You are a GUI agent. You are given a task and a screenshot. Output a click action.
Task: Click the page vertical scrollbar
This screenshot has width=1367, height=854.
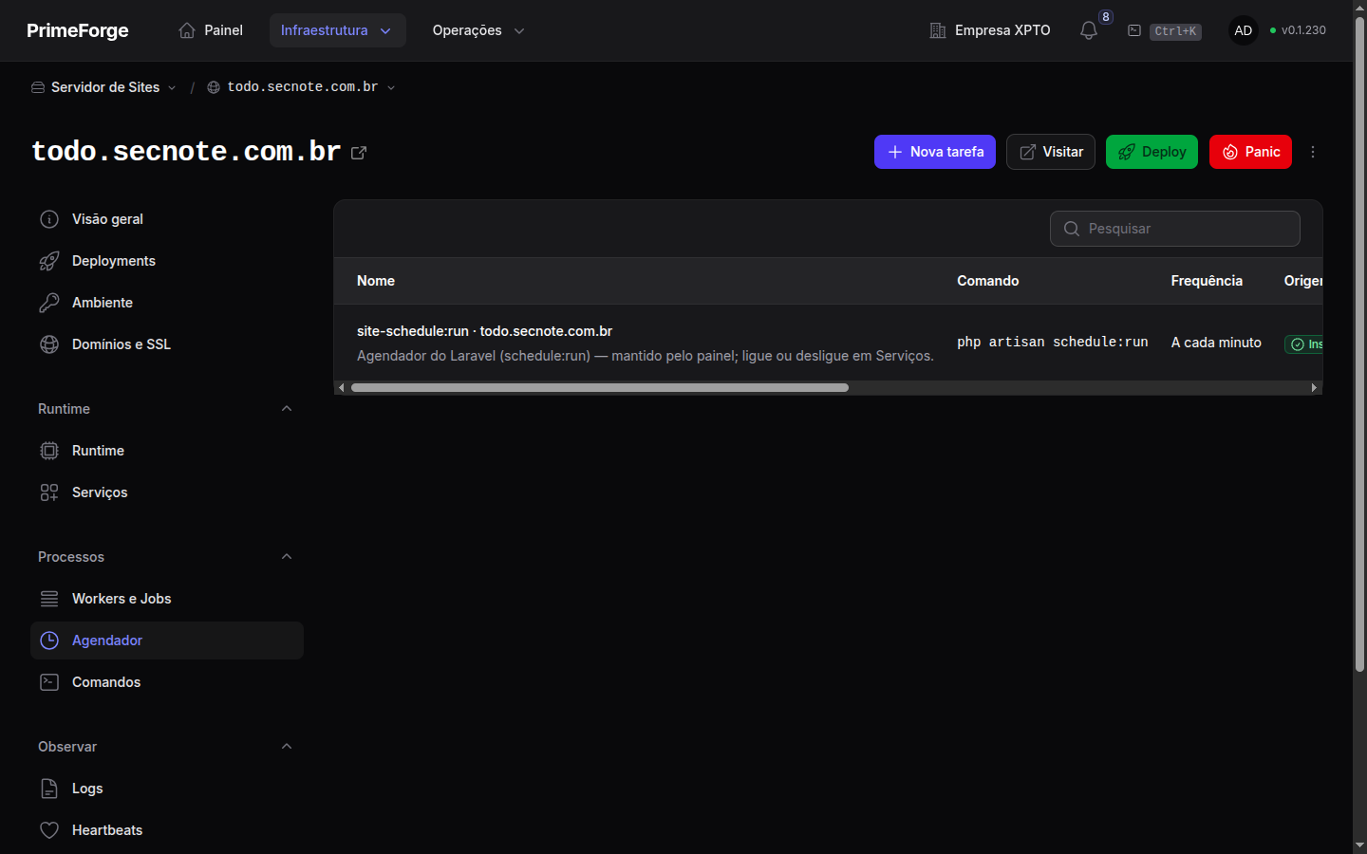[1359, 343]
